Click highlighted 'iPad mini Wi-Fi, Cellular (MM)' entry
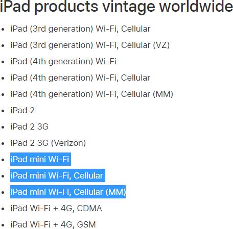Viewport: 233px width, 229px height. click(68, 192)
